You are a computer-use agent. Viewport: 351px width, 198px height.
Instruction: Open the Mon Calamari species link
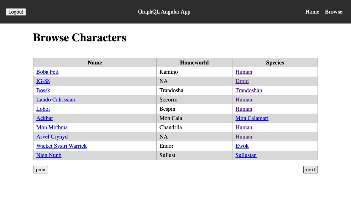coord(252,118)
